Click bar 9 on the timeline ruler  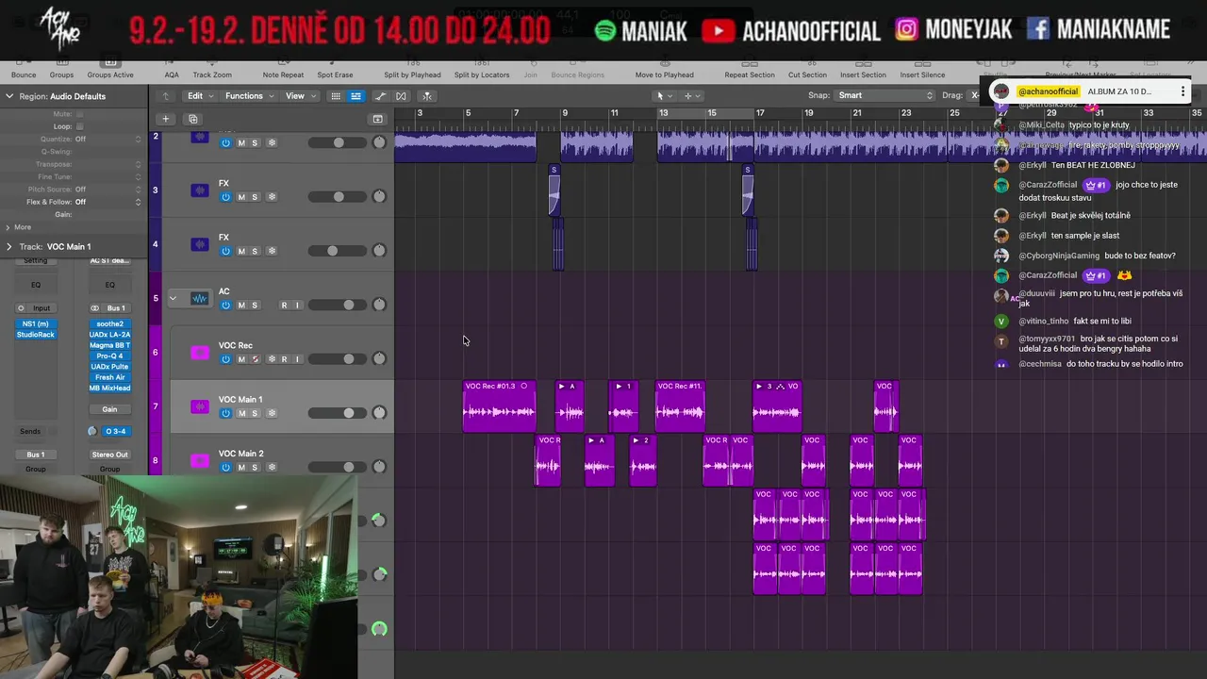coord(565,113)
